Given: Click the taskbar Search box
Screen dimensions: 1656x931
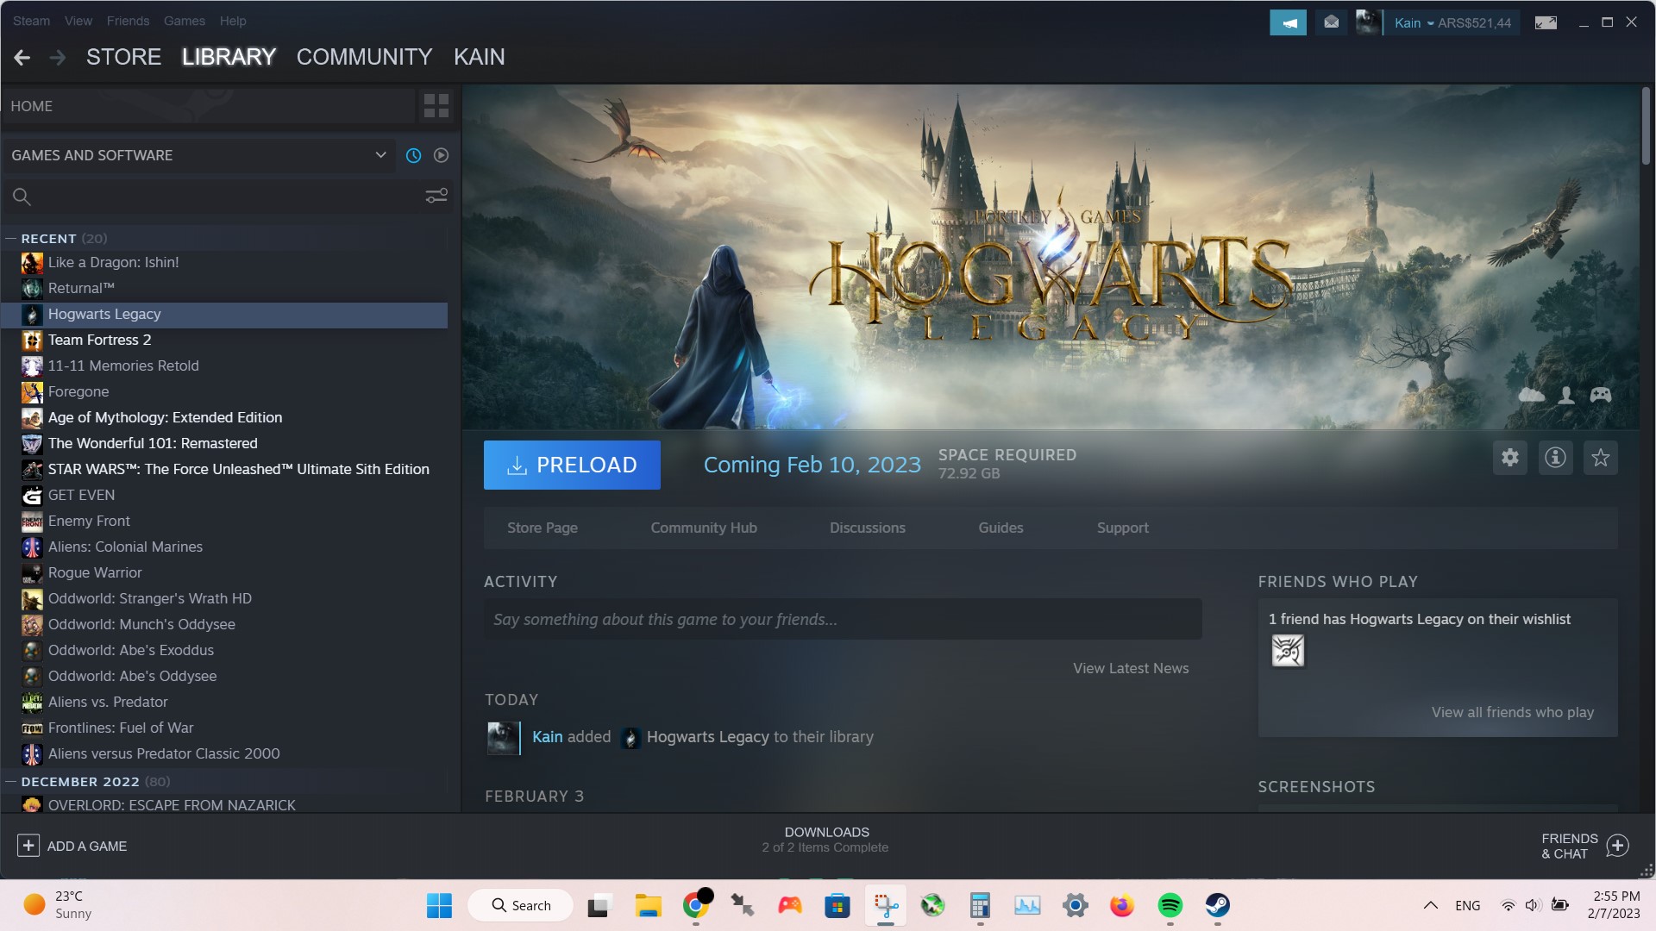Looking at the screenshot, I should point(520,905).
